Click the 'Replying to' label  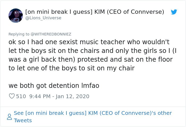coord(19,34)
